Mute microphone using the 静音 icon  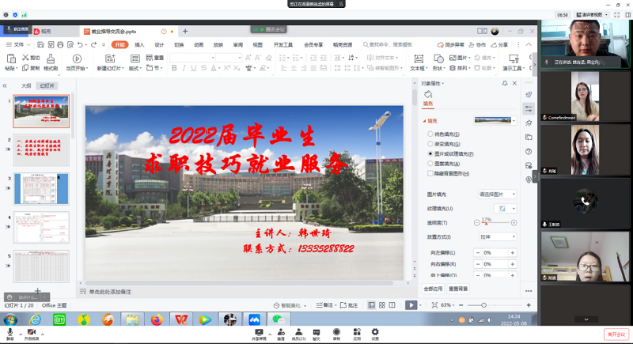(10, 332)
